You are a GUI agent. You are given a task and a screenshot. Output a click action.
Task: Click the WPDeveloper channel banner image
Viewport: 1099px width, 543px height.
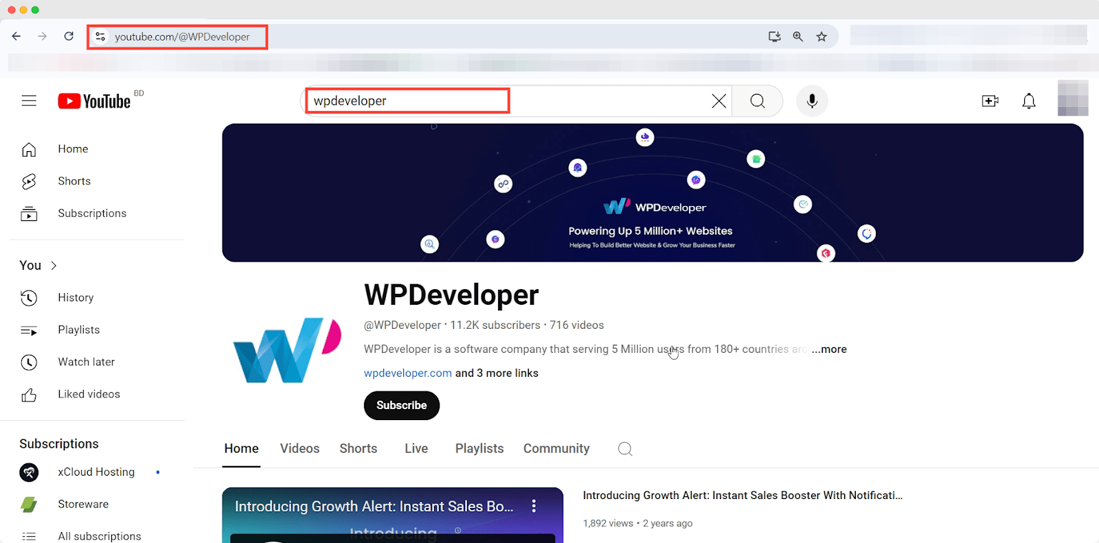click(653, 193)
